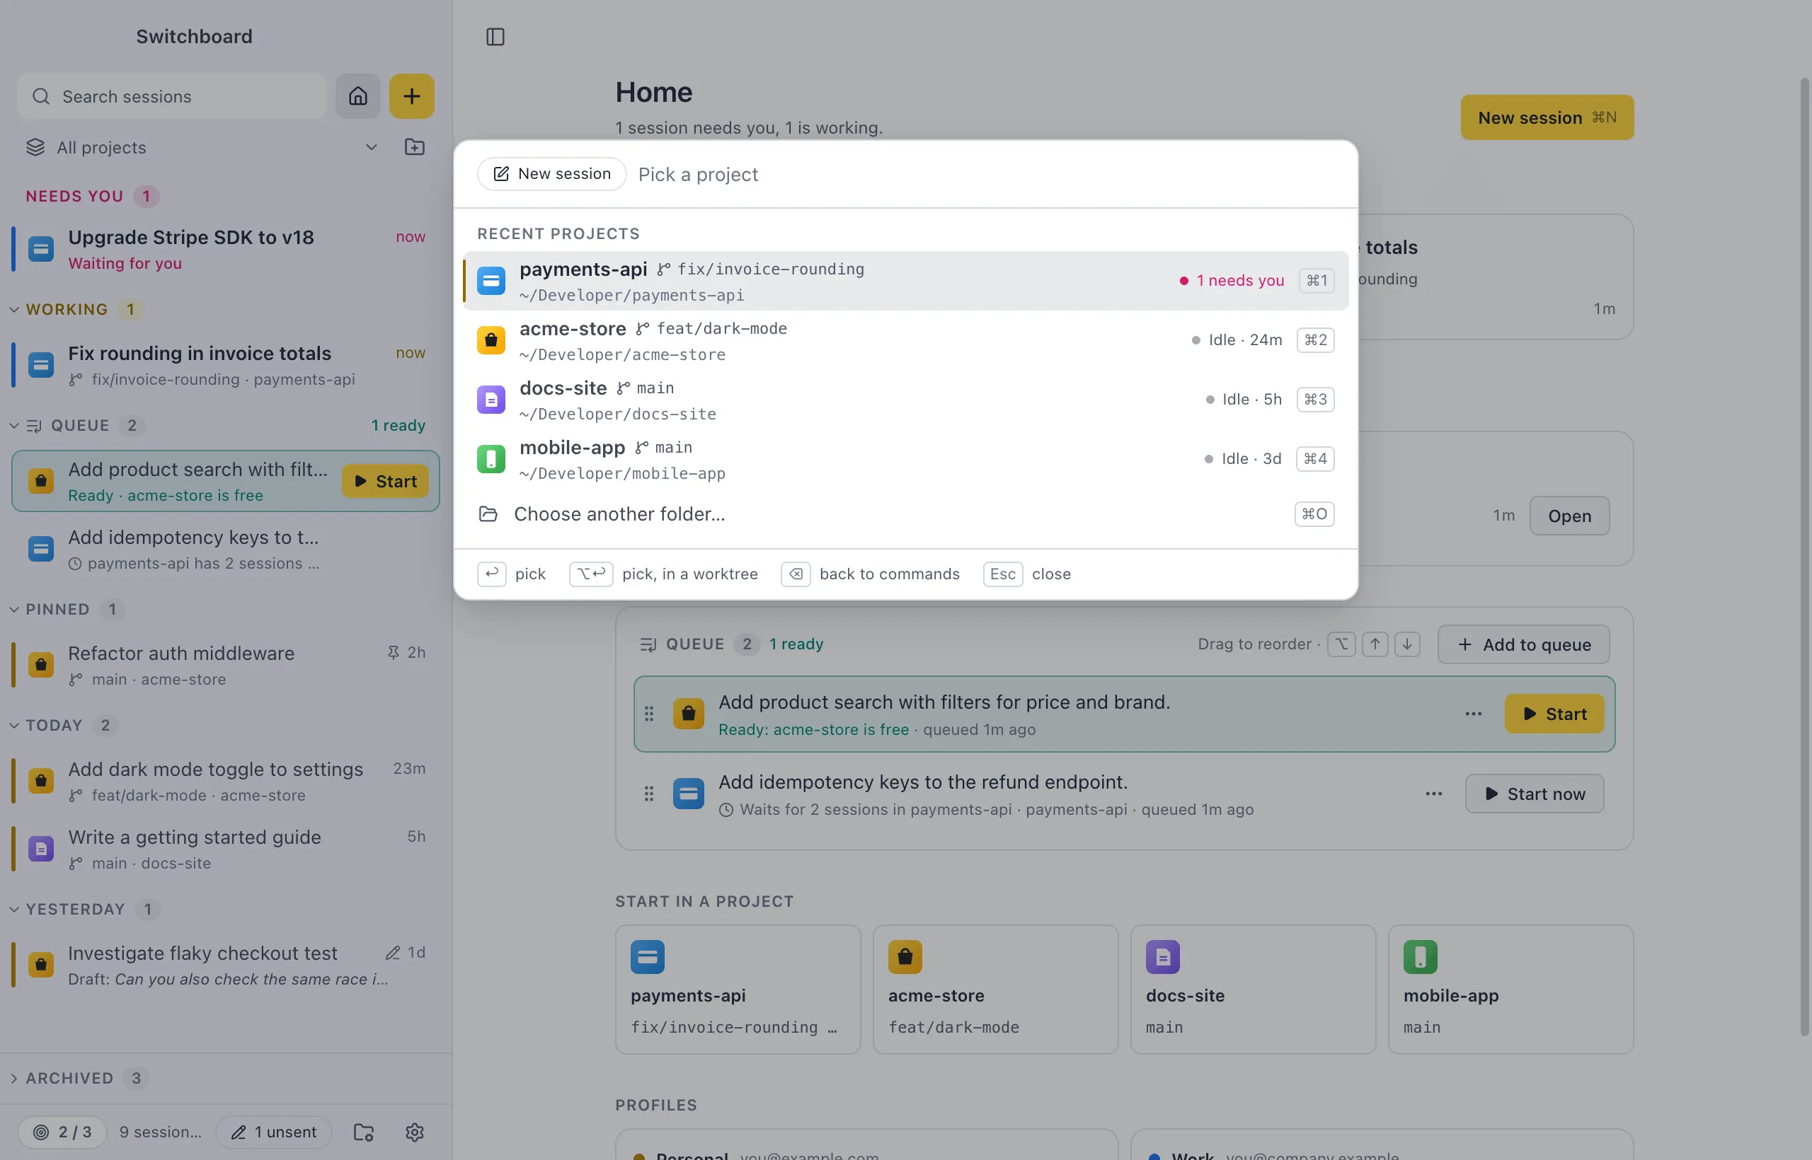Click the move-up arrow key hint in queue
This screenshot has width=1812, height=1160.
(x=1375, y=644)
